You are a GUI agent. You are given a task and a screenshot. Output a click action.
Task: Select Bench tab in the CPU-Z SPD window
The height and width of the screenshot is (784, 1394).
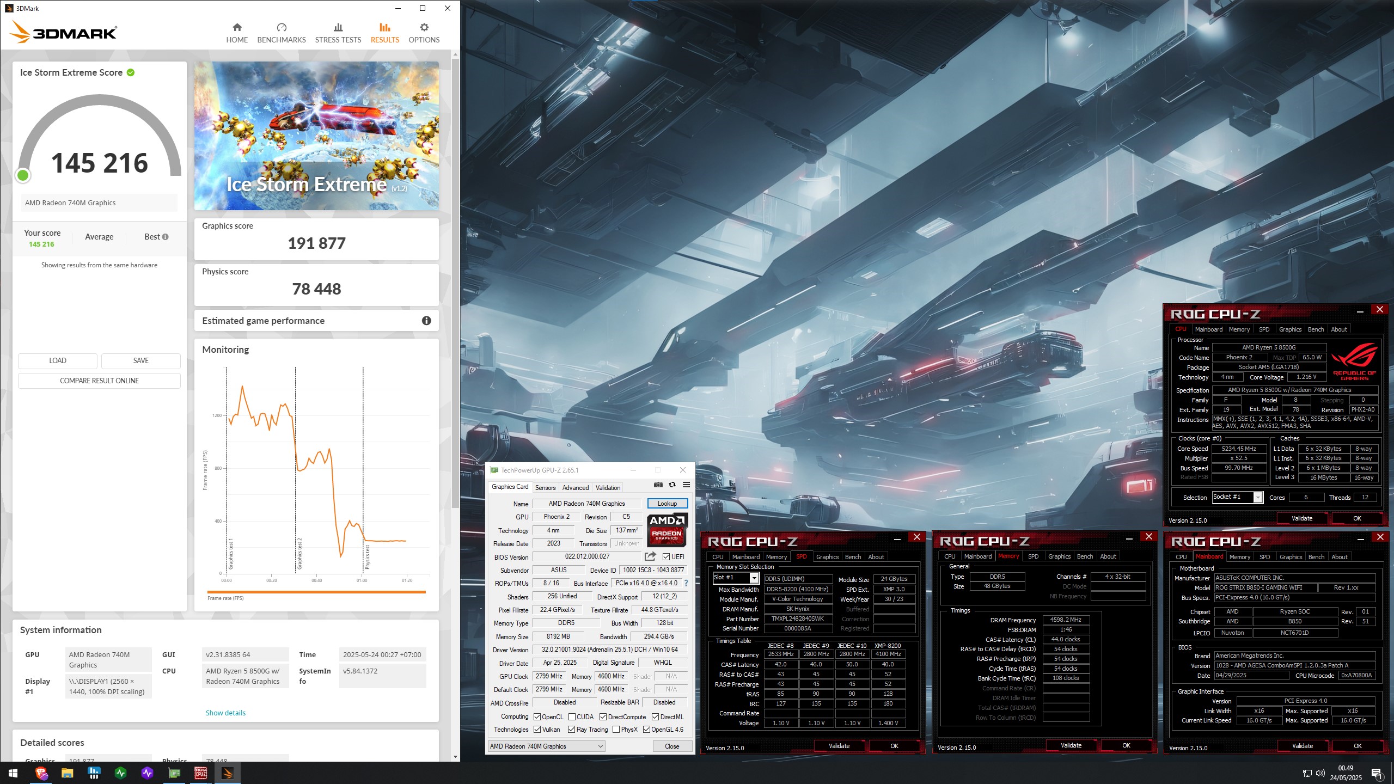(x=853, y=557)
